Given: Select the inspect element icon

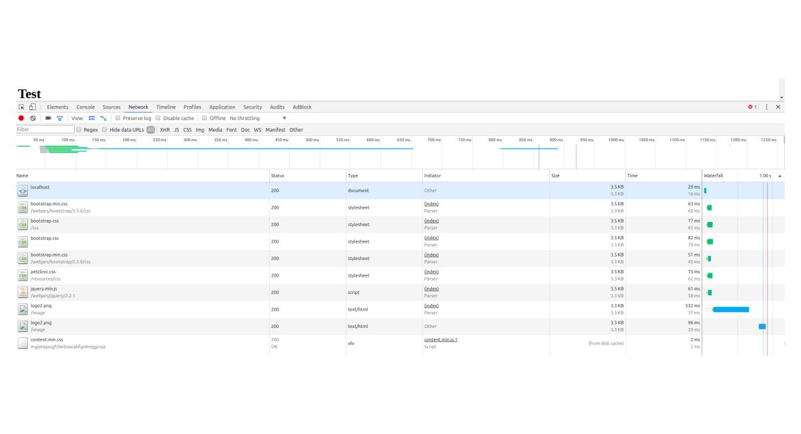Looking at the screenshot, I should 21,107.
